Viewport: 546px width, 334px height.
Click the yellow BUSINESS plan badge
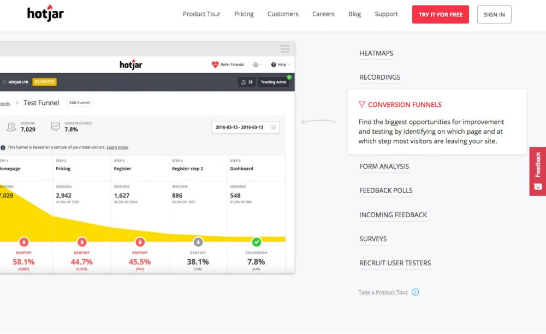coord(45,82)
